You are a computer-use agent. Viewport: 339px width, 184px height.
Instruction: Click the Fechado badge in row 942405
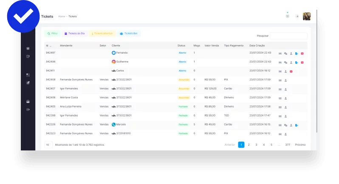183,107
